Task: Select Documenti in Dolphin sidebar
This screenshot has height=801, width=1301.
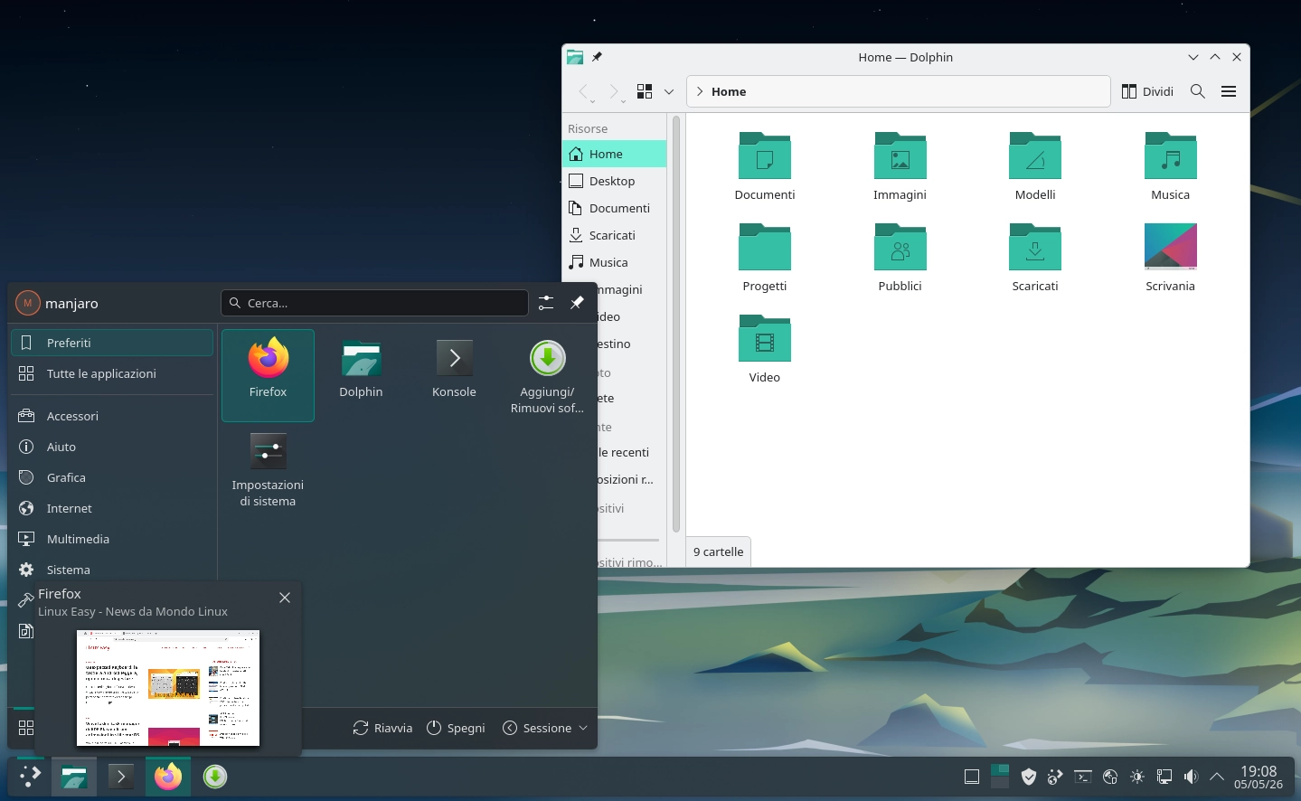Action: point(615,208)
